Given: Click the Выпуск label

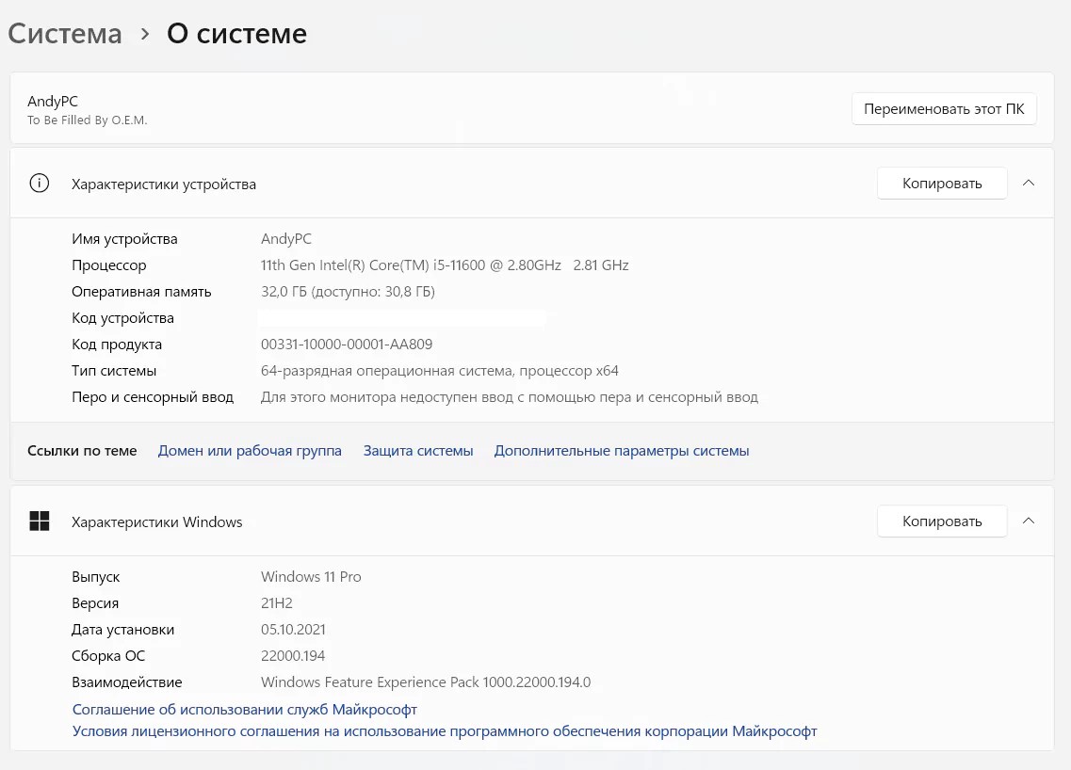Looking at the screenshot, I should tap(96, 577).
